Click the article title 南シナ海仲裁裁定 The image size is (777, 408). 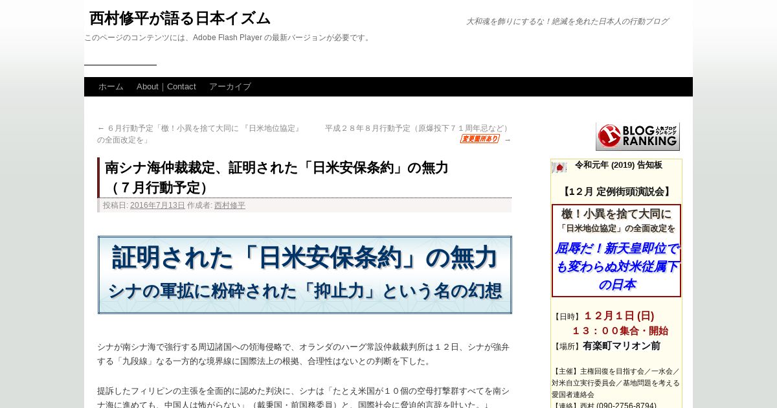coord(276,177)
